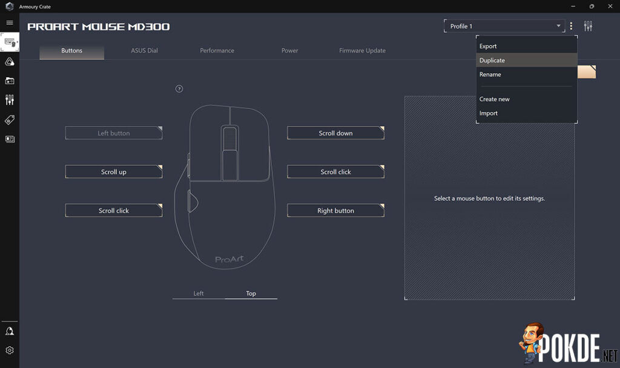
Task: Switch to the ASUS Dial tab
Action: (144, 51)
